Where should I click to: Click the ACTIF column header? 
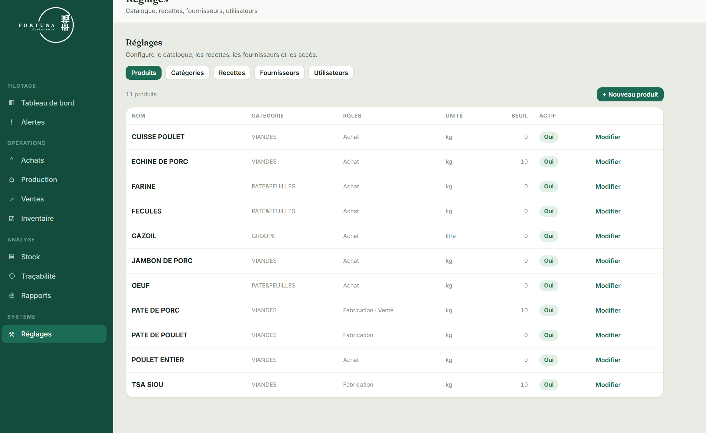click(547, 116)
